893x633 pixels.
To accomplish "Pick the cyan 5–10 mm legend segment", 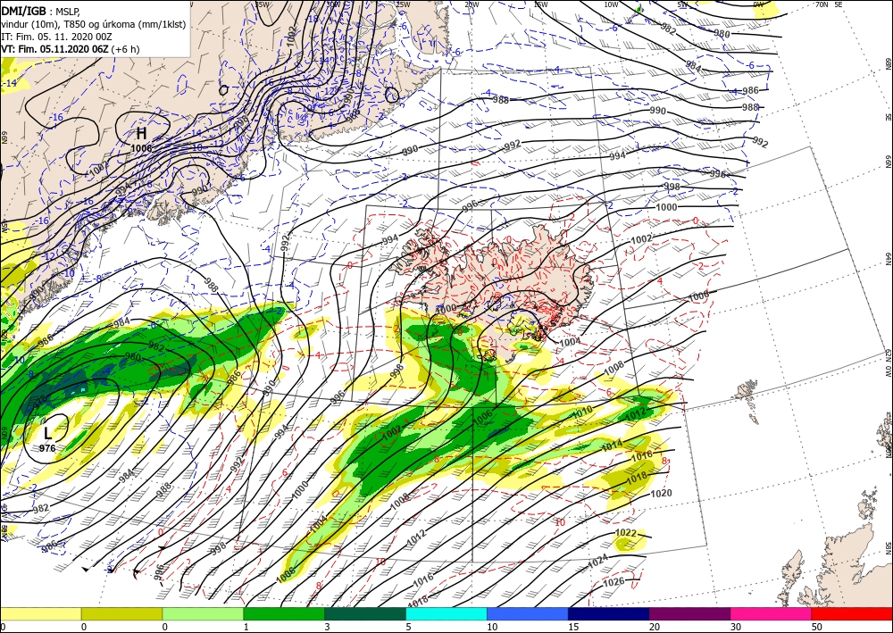I will click(446, 613).
